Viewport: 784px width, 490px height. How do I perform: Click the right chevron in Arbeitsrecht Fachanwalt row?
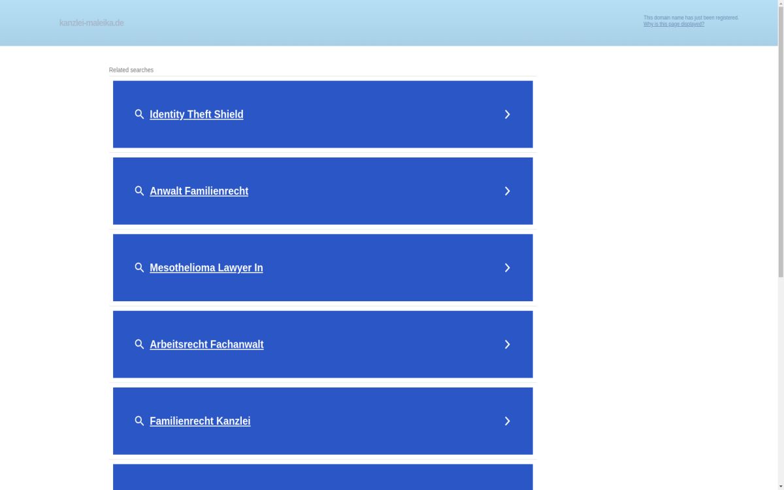[x=507, y=344]
